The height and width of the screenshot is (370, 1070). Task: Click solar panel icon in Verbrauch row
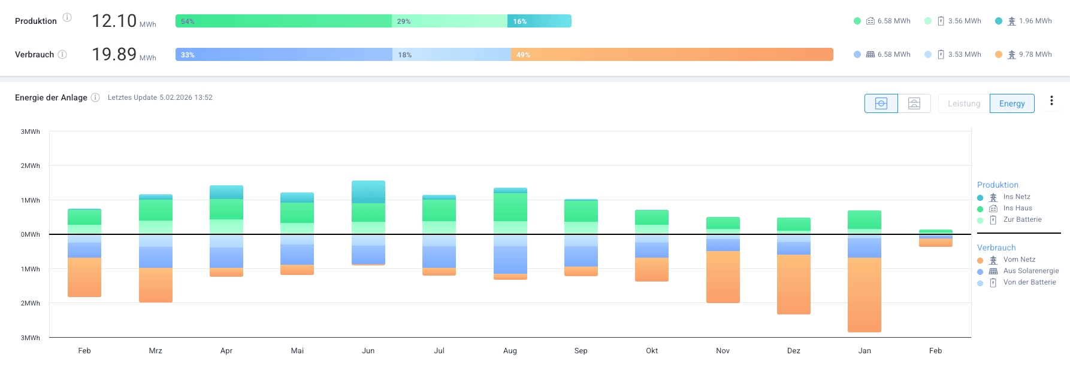(x=870, y=54)
